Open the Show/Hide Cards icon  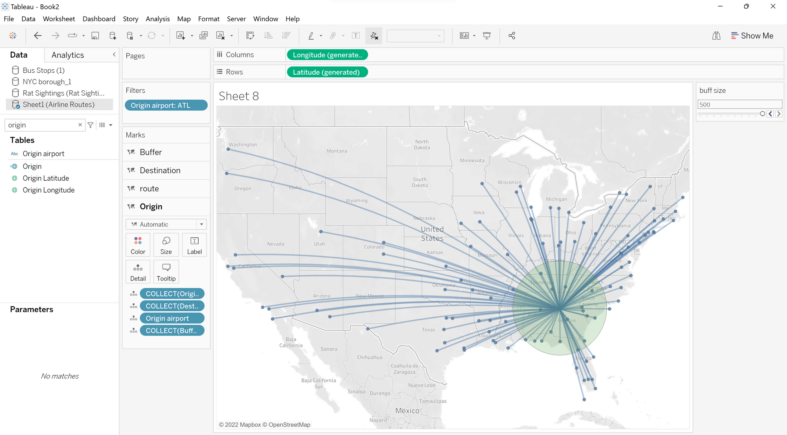(464, 36)
